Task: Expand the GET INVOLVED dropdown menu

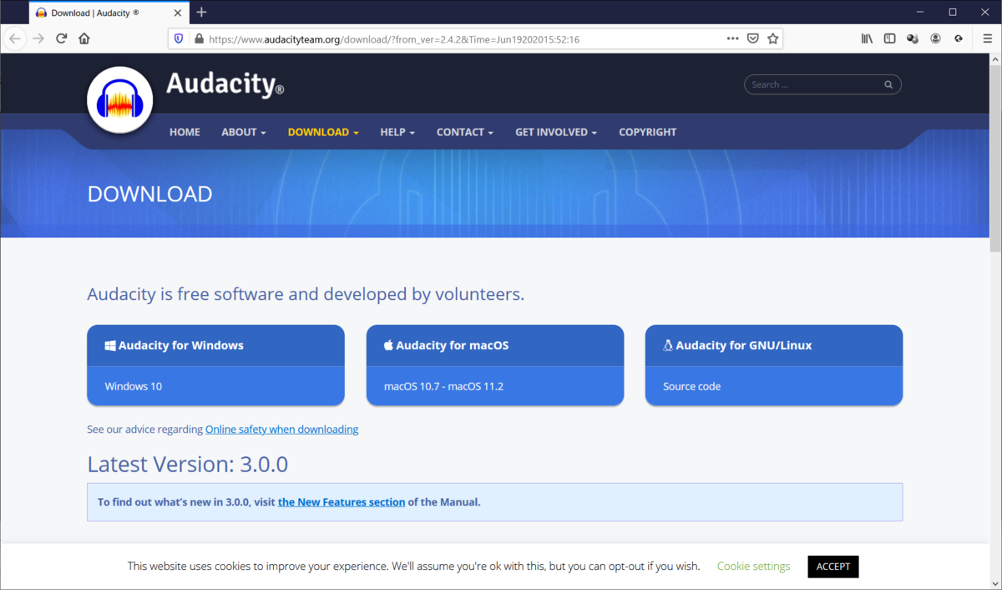Action: click(x=556, y=132)
